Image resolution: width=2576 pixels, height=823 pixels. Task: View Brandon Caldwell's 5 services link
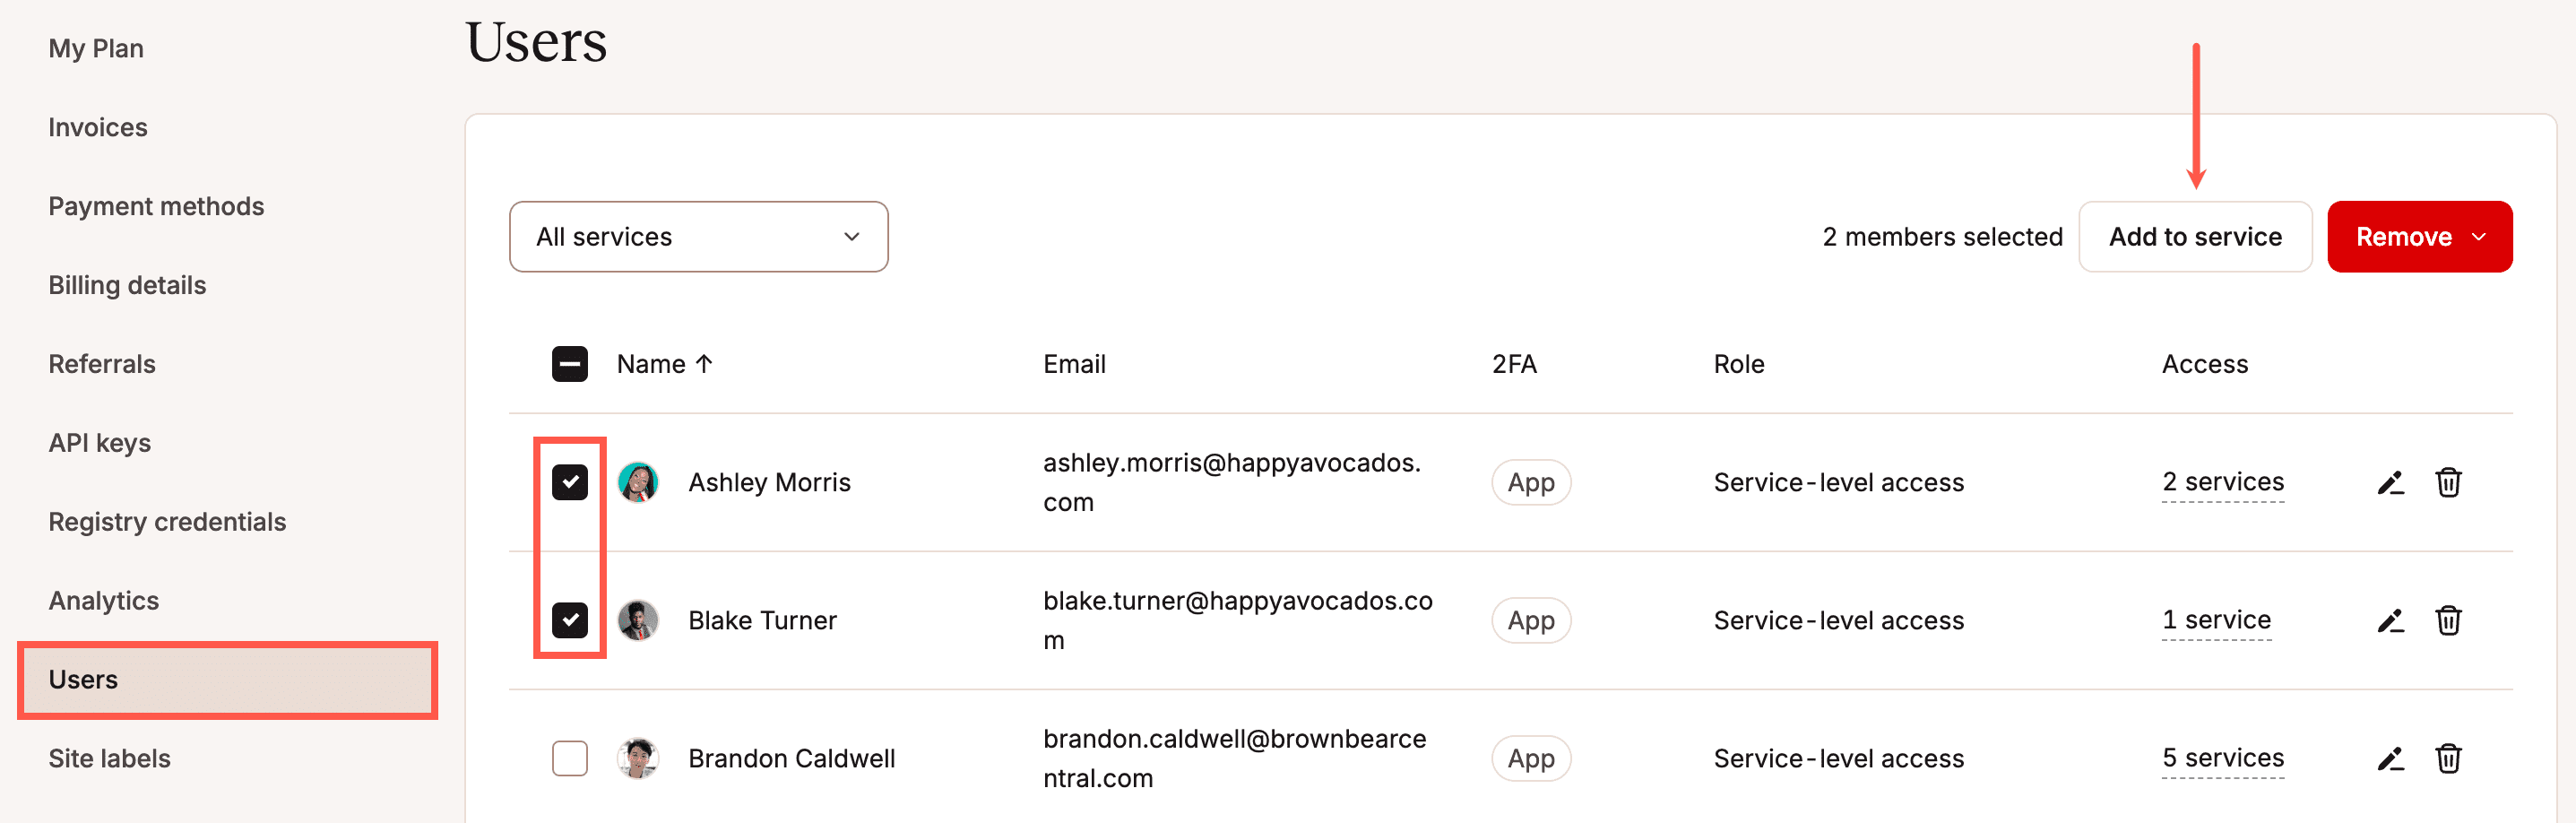[2222, 758]
